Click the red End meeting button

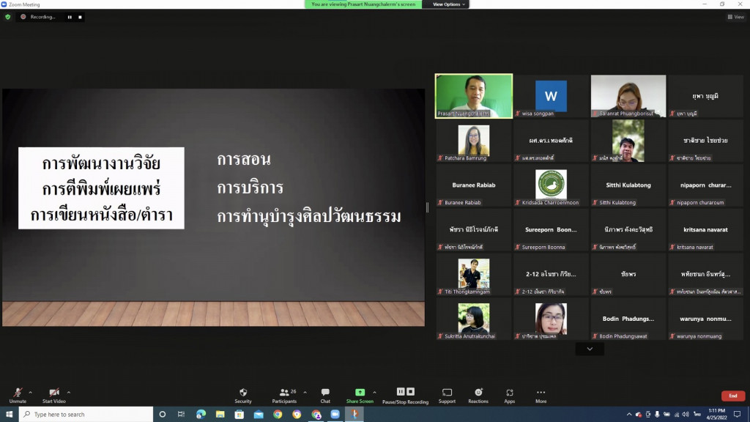732,396
